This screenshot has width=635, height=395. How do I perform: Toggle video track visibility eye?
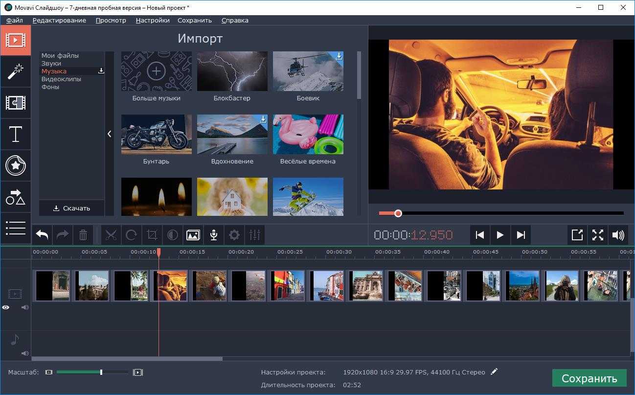[6, 307]
